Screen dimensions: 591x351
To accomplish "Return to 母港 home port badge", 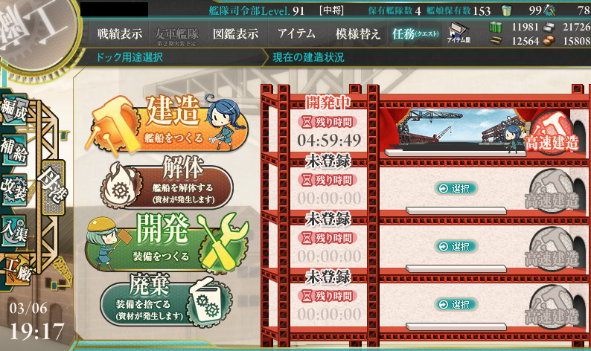I will tap(53, 187).
